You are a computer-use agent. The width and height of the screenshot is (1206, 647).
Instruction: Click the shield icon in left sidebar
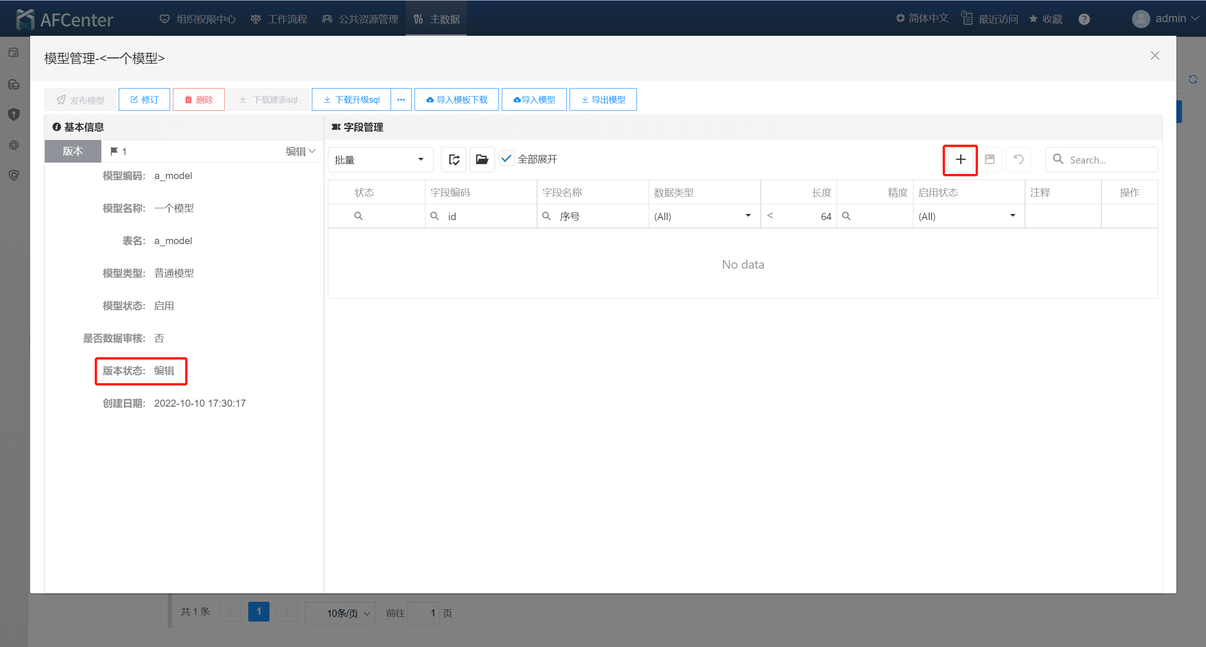click(x=14, y=114)
